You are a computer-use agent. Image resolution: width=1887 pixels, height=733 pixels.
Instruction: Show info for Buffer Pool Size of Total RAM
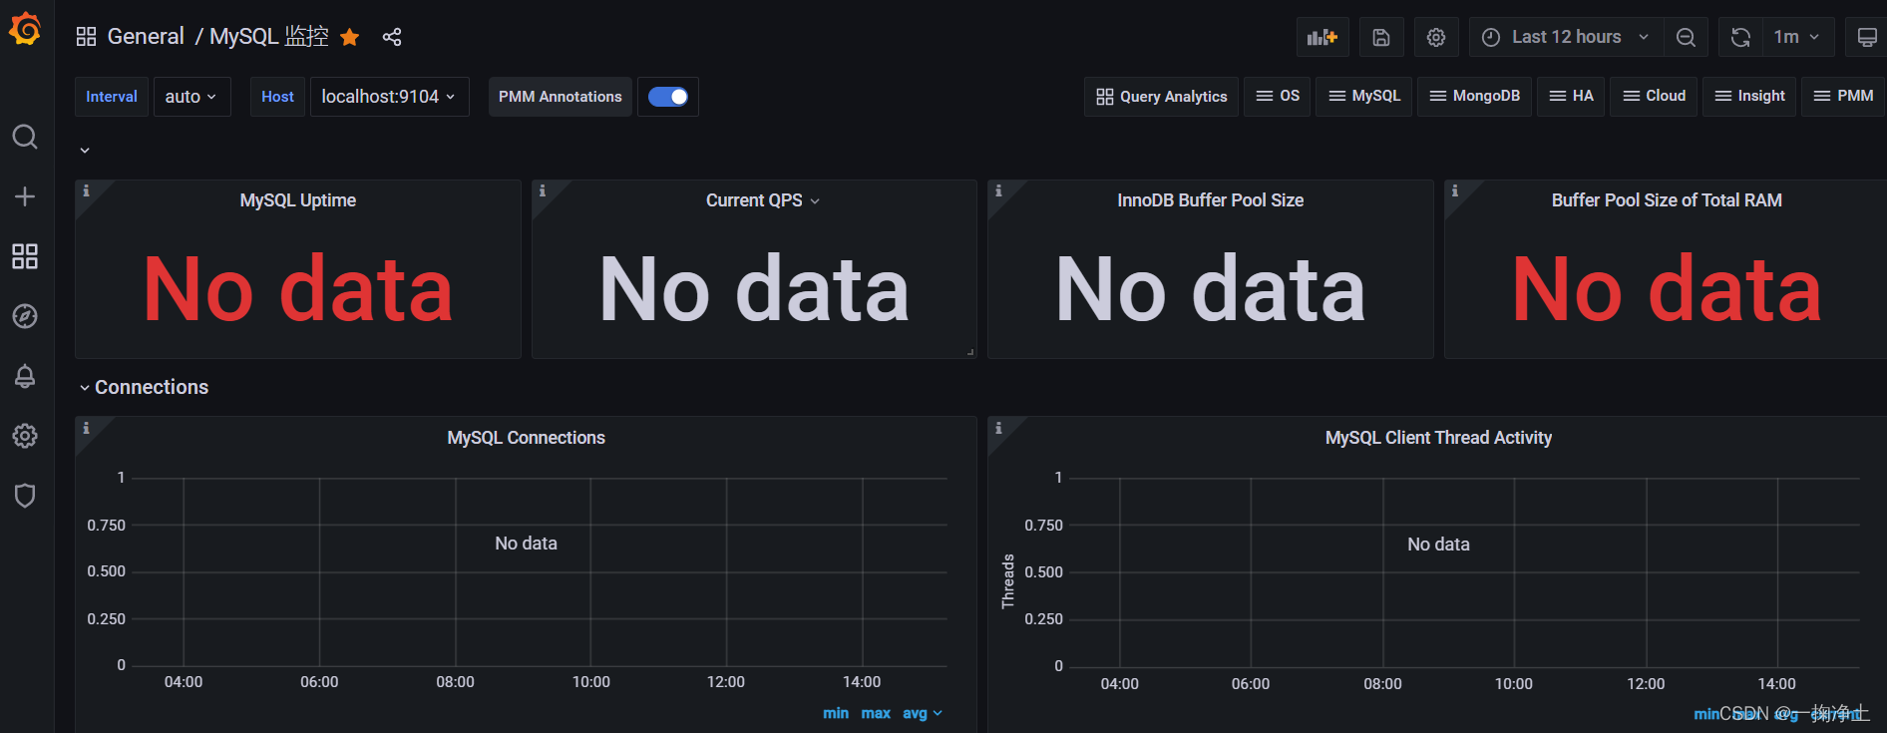(1455, 190)
